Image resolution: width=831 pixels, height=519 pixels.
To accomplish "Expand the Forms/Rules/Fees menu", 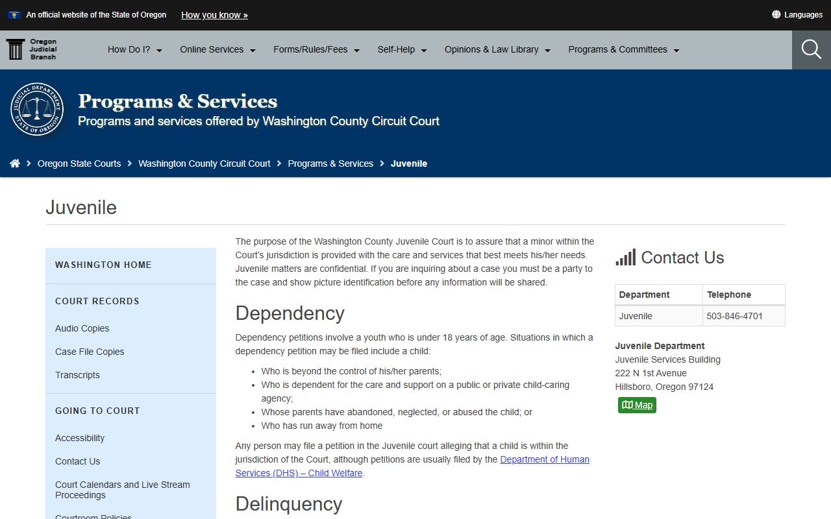I will (317, 49).
